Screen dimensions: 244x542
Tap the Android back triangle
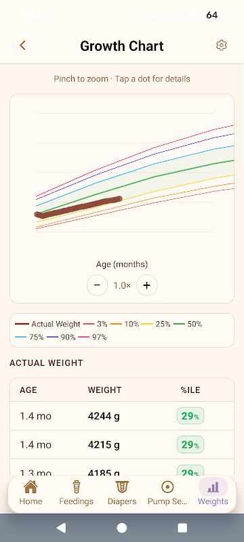pyautogui.click(x=61, y=528)
